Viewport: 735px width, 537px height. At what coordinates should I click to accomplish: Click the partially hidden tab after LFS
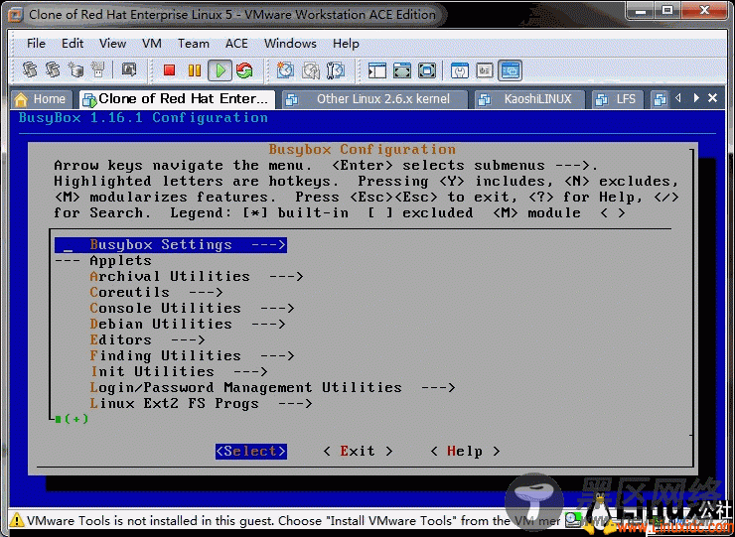660,99
